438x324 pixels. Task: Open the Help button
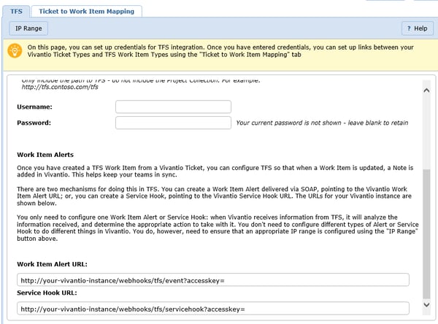pos(417,28)
